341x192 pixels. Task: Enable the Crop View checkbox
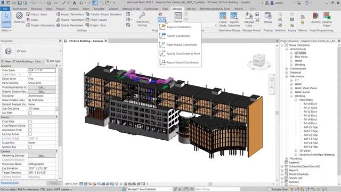click(x=30, y=122)
